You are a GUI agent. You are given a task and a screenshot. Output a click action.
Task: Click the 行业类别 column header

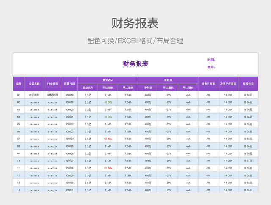[x=53, y=84]
